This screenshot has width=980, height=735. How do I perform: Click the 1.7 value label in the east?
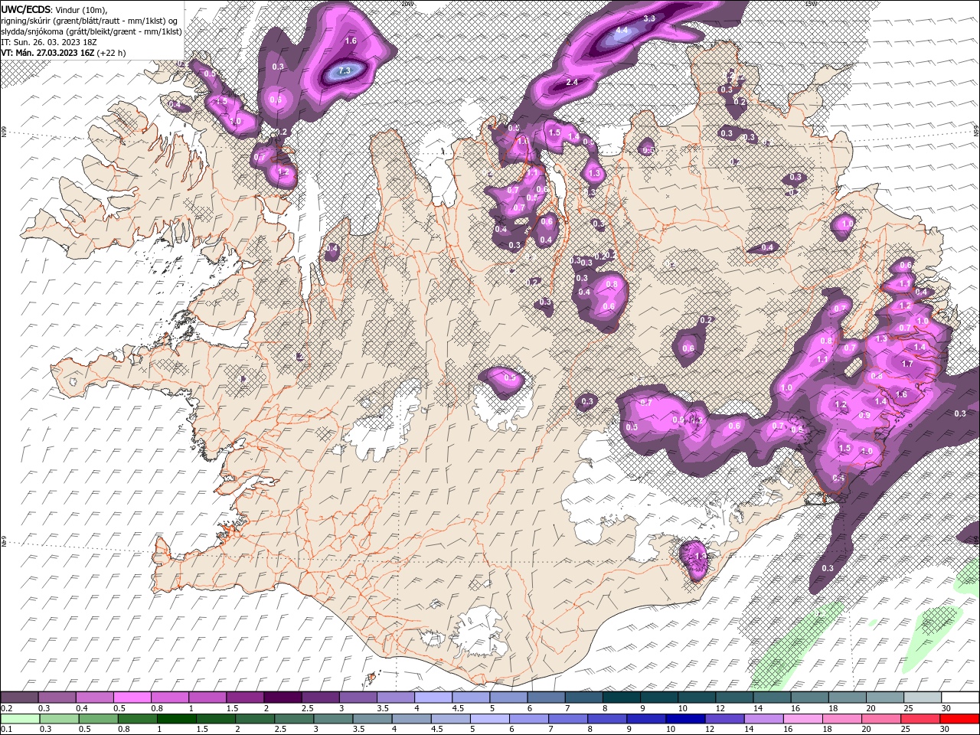908,364
